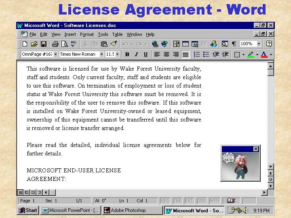Open the Format menu

point(87,34)
